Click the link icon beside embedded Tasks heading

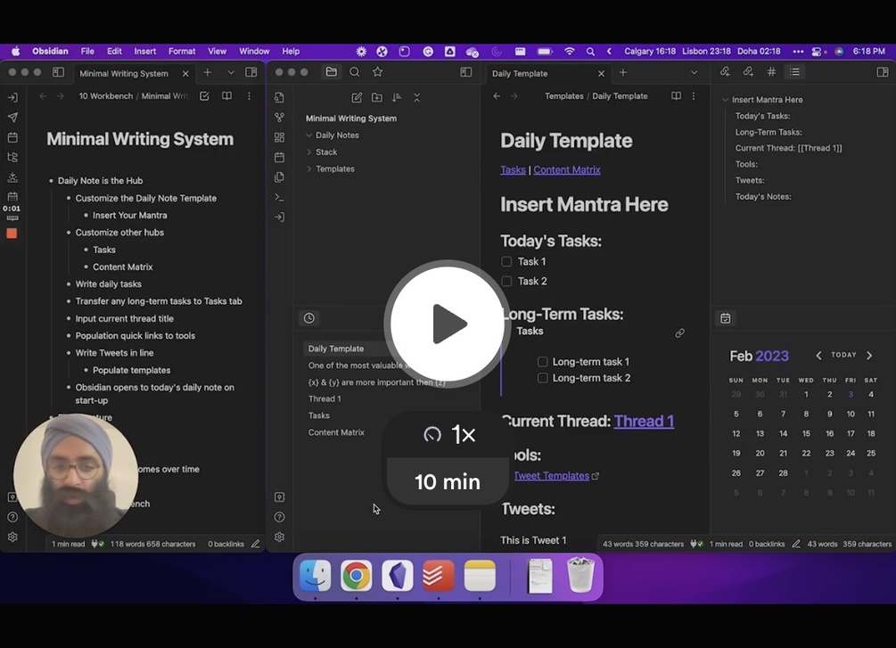680,333
